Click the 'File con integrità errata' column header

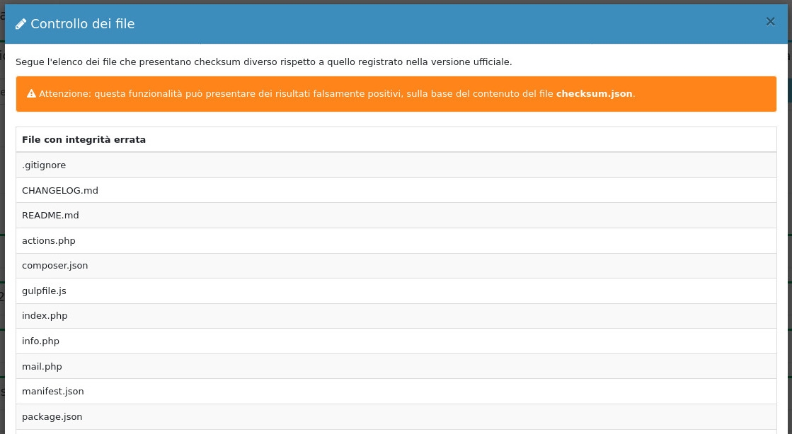click(84, 140)
